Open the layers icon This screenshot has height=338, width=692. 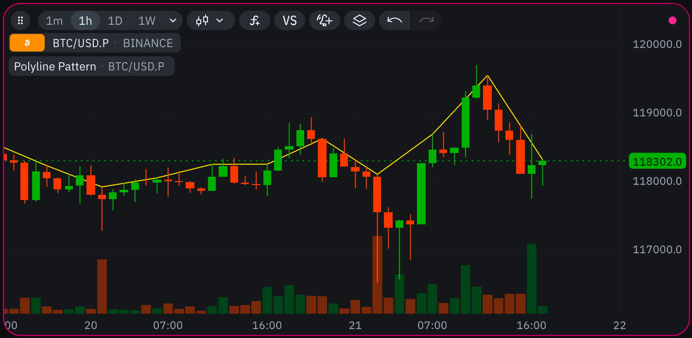click(360, 20)
